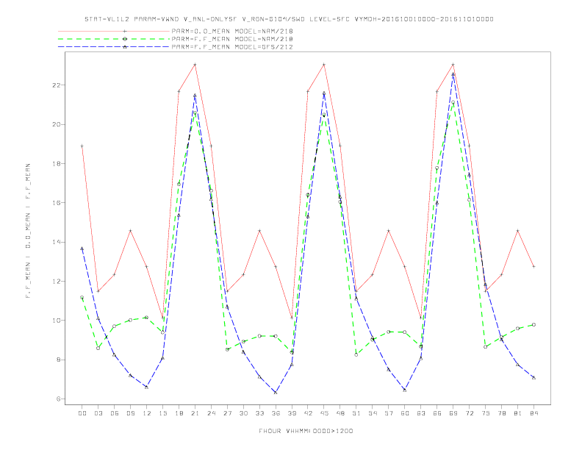
Task: Click red plus data marker at FHOUR 00
Action: click(x=82, y=146)
